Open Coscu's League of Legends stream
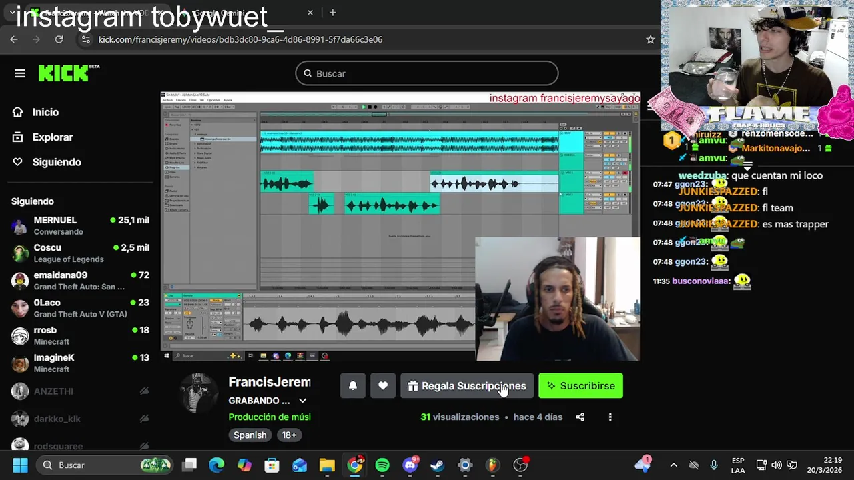The width and height of the screenshot is (854, 480). click(x=80, y=253)
